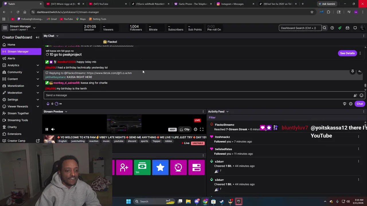Expand the Analytics sidebar section
This screenshot has width=367, height=206.
(x=38, y=65)
